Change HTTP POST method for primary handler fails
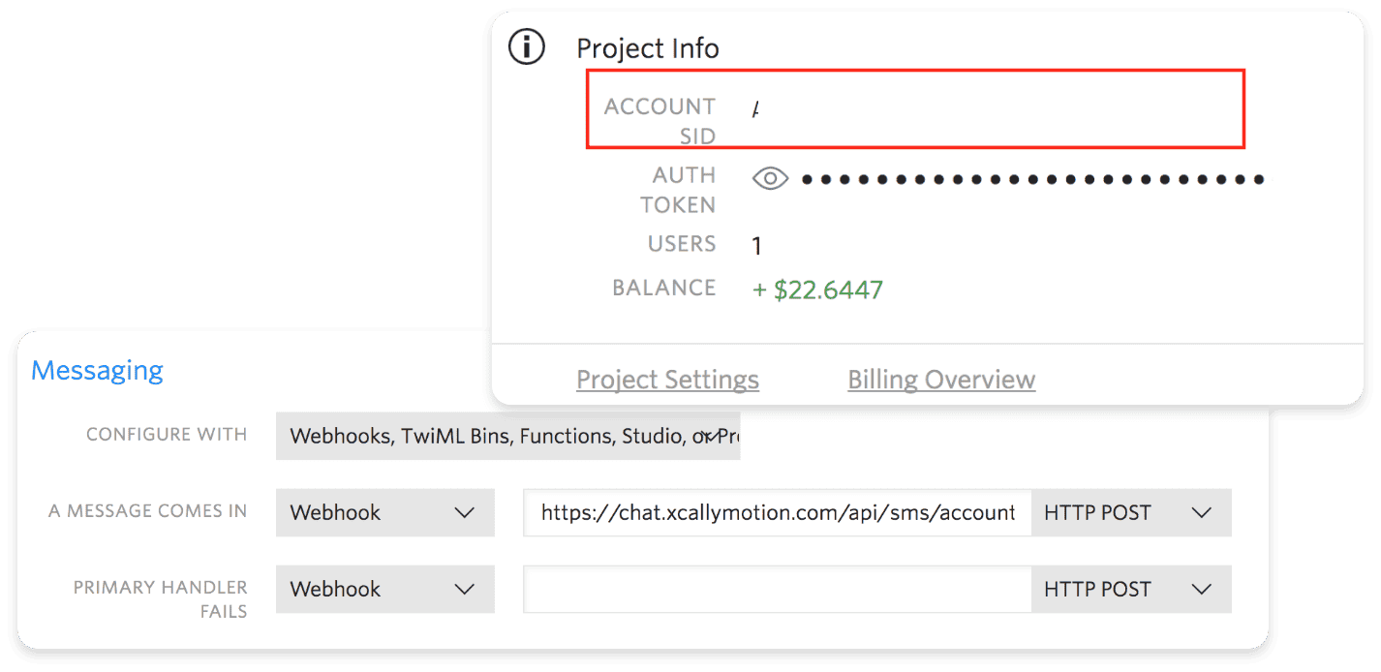1381x672 pixels. coord(1131,589)
